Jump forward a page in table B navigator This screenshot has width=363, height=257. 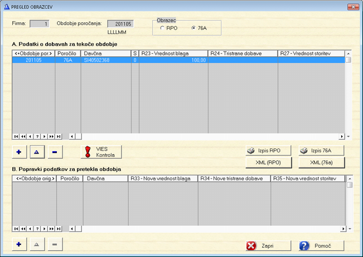click(x=51, y=229)
